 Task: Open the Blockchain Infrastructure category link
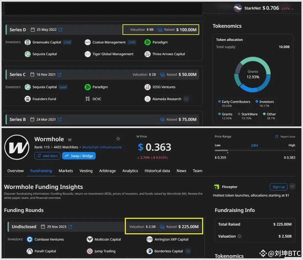(x=102, y=147)
